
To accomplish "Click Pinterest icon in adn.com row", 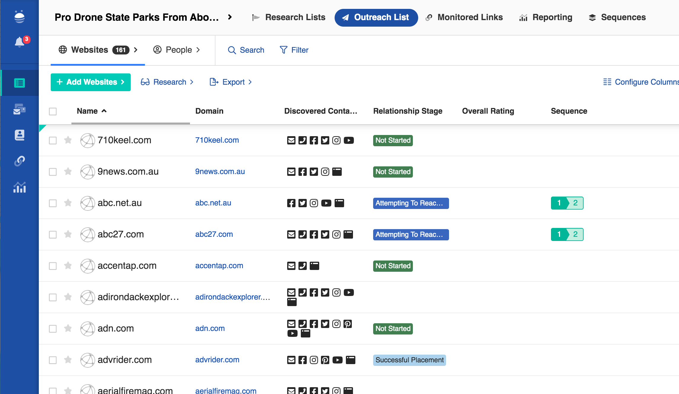I will click(x=347, y=324).
